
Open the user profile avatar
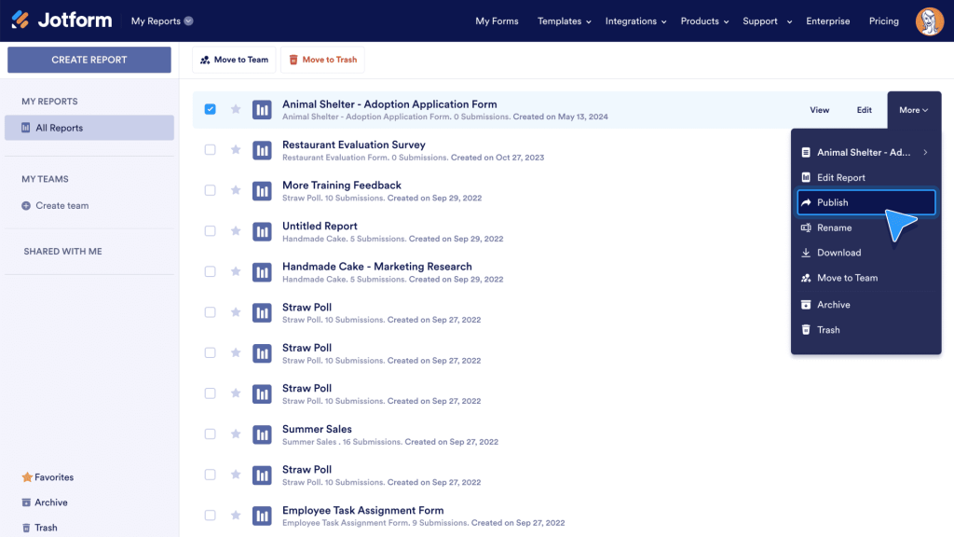click(x=929, y=21)
